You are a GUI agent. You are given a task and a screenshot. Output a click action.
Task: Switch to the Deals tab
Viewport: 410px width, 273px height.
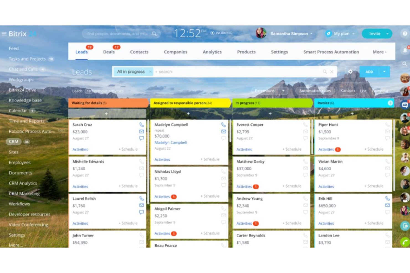click(x=109, y=52)
